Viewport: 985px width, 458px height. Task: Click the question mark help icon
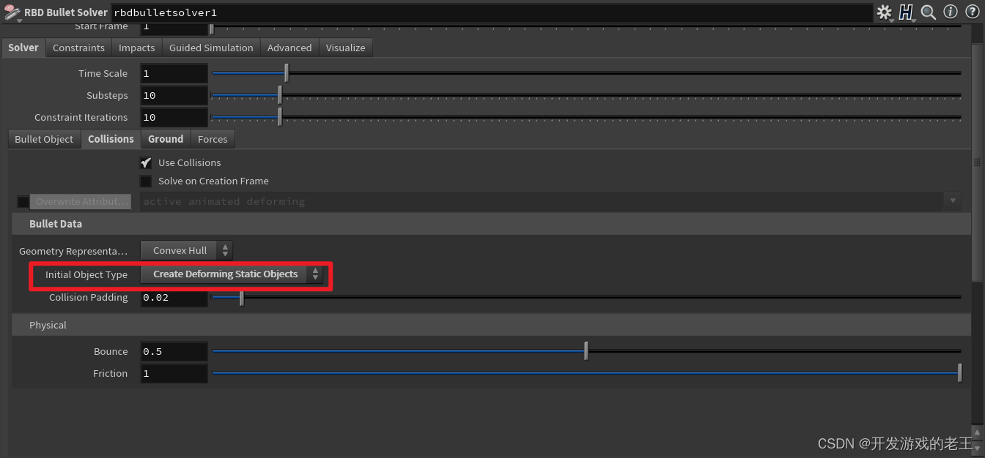[x=971, y=12]
